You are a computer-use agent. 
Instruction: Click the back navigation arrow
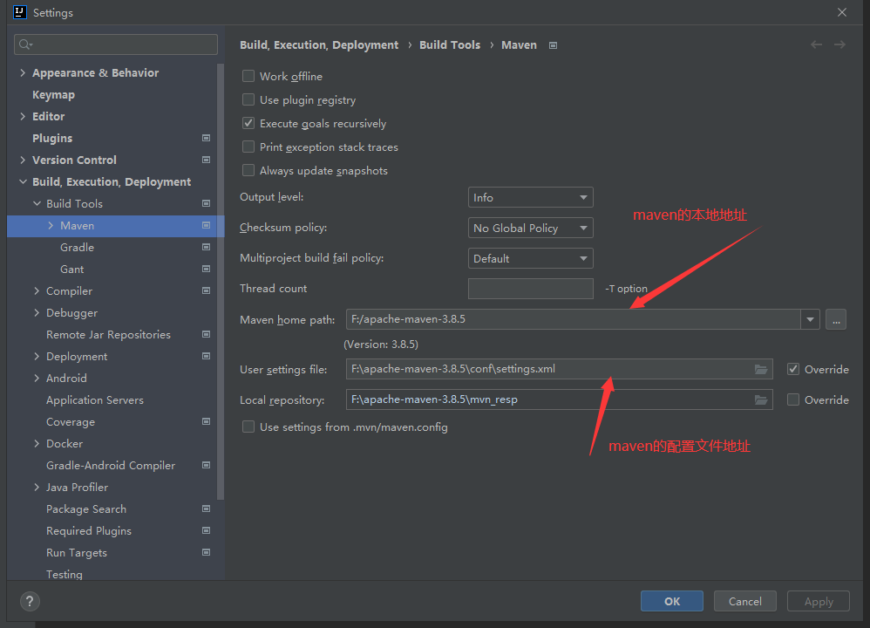816,44
